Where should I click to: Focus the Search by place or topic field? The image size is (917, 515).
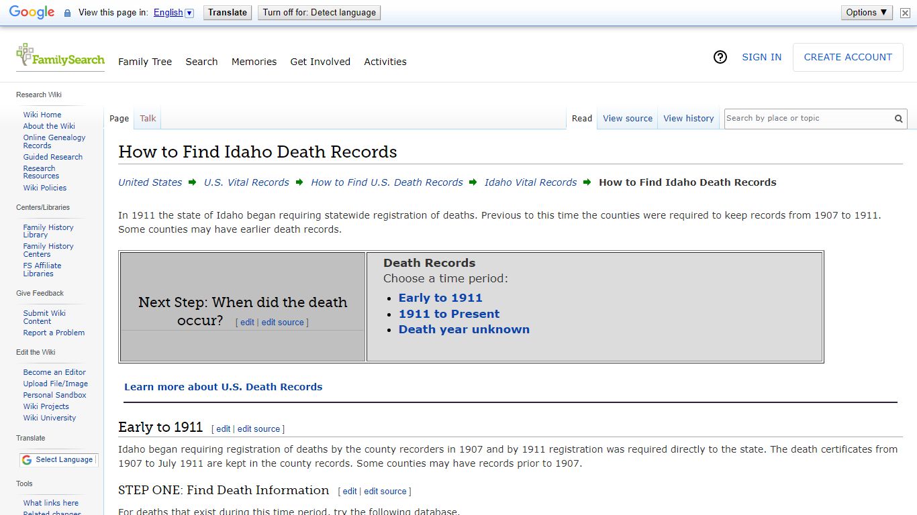coord(809,119)
